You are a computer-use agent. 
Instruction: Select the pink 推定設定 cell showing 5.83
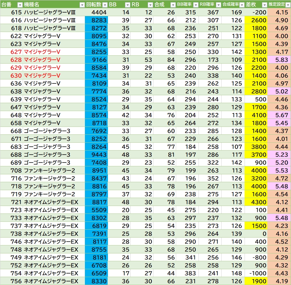tap(279, 60)
